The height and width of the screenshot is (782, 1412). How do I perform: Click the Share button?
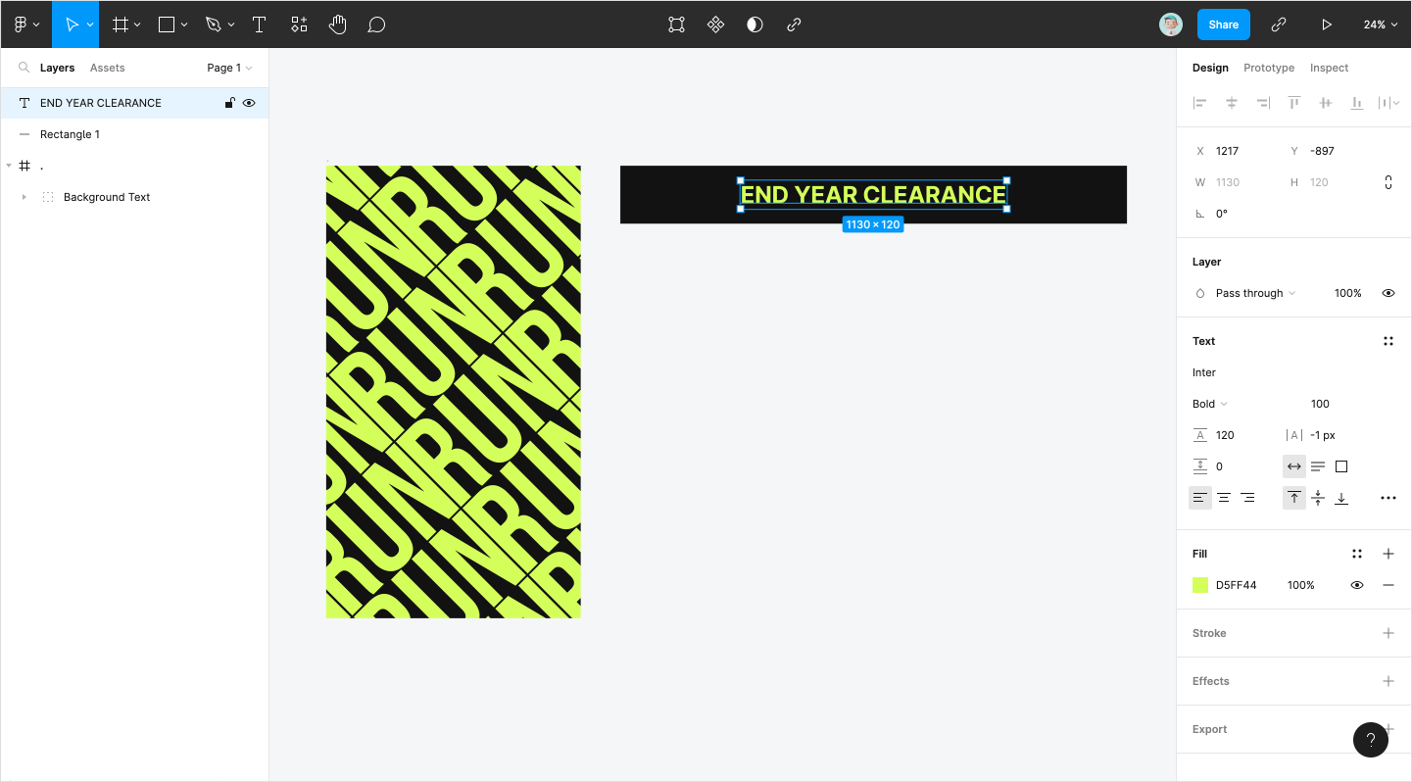click(1223, 24)
